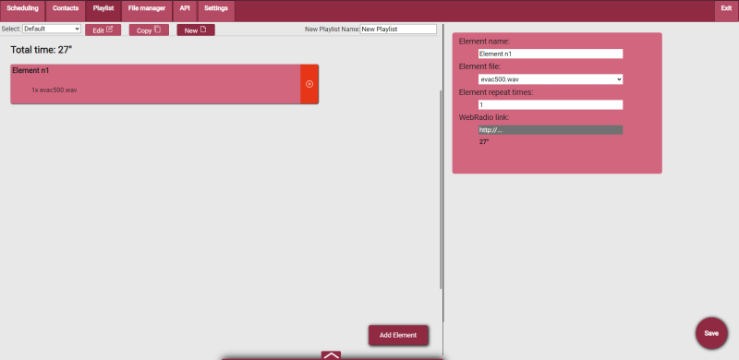Click the Element file: label

click(479, 66)
